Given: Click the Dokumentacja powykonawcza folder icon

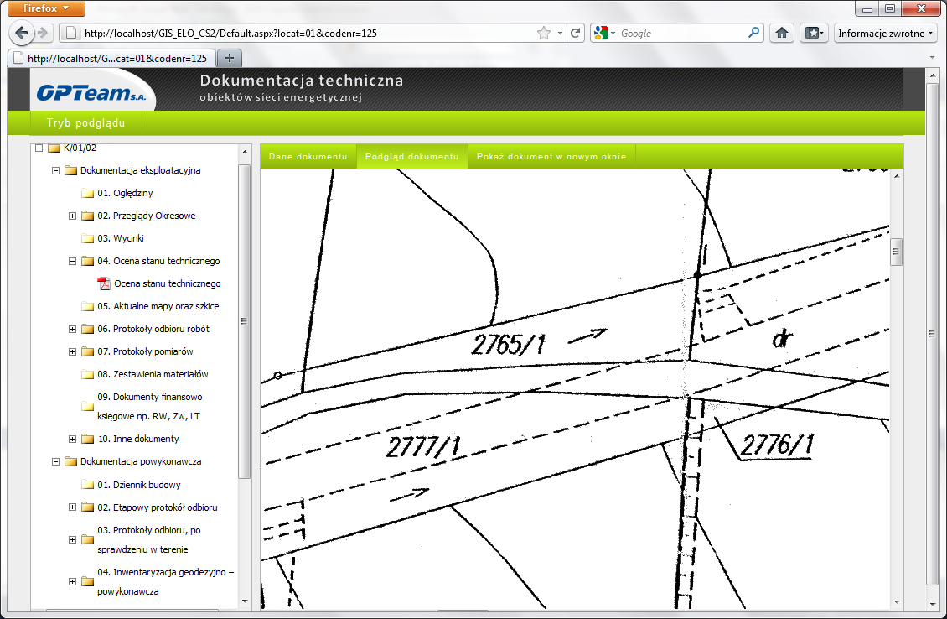Looking at the screenshot, I should (x=70, y=462).
